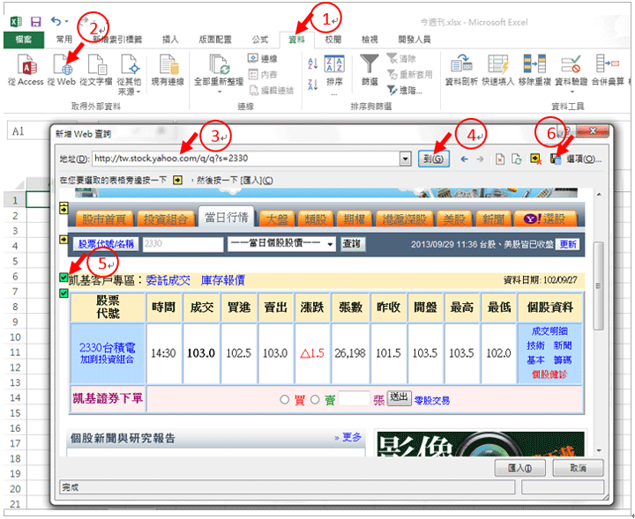Expand the address URL dropdown arrow
The height and width of the screenshot is (519, 635).
pos(406,159)
